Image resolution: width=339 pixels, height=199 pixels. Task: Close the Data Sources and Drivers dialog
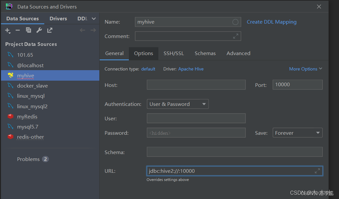(319, 7)
